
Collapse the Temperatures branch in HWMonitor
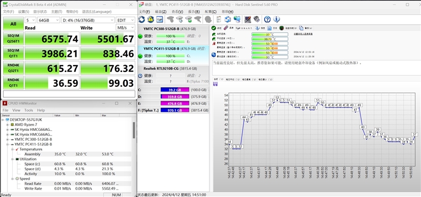(x=13, y=149)
